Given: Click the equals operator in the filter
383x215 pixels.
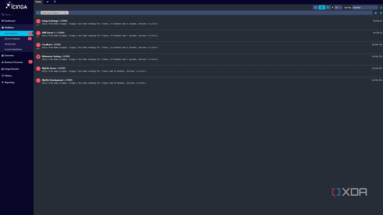Looking at the screenshot, I should click(x=62, y=13).
